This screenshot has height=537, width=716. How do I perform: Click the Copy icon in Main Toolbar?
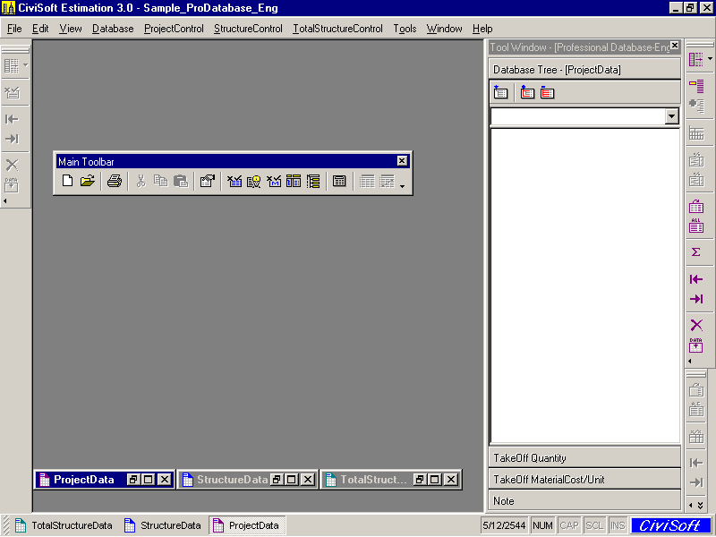160,181
